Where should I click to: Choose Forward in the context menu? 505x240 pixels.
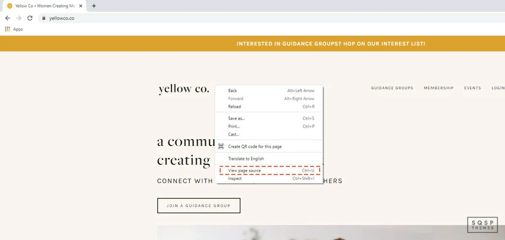point(269,98)
